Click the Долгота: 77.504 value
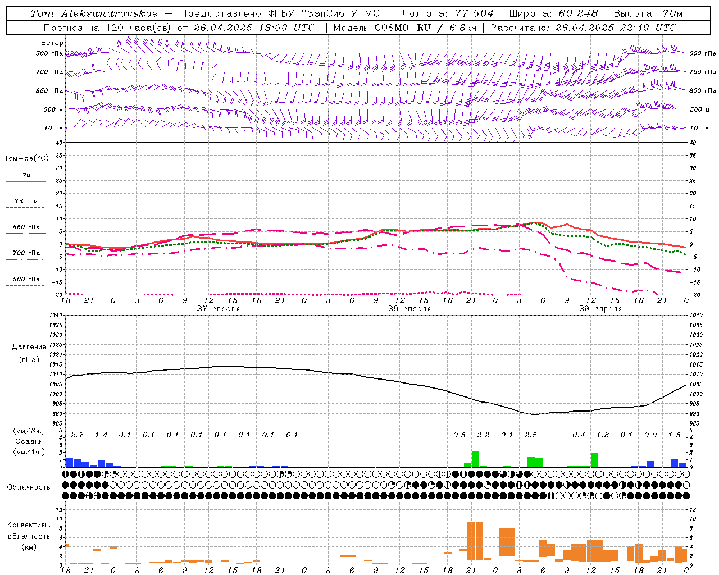Viewport: 719px width, 575px height. (x=448, y=13)
